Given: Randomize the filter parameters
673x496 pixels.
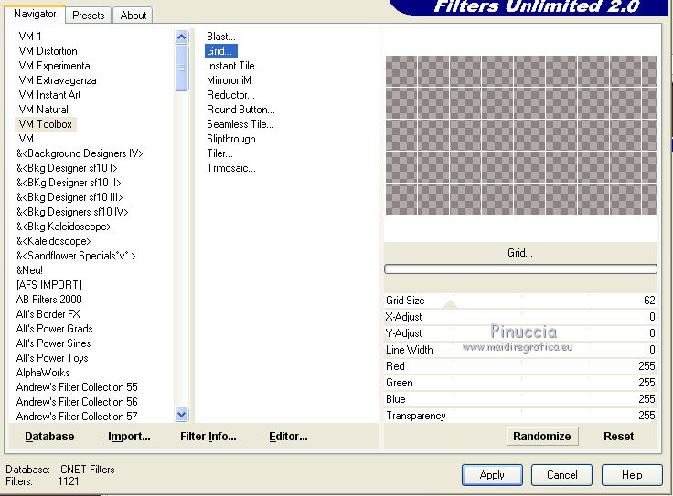Looking at the screenshot, I should click(x=542, y=437).
